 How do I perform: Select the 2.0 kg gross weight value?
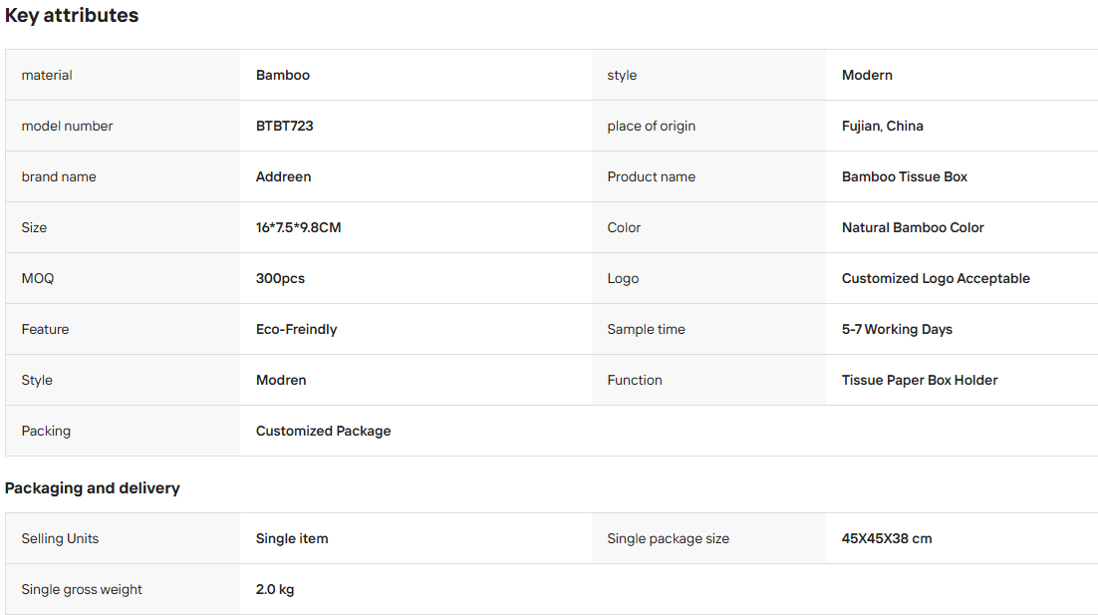pos(275,590)
